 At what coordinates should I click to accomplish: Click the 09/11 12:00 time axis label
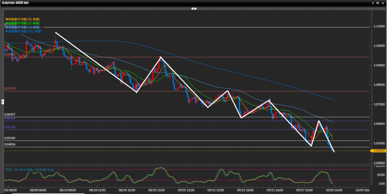point(214,191)
